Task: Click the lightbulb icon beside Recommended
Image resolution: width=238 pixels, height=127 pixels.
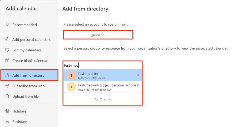Action: [x=7, y=25]
